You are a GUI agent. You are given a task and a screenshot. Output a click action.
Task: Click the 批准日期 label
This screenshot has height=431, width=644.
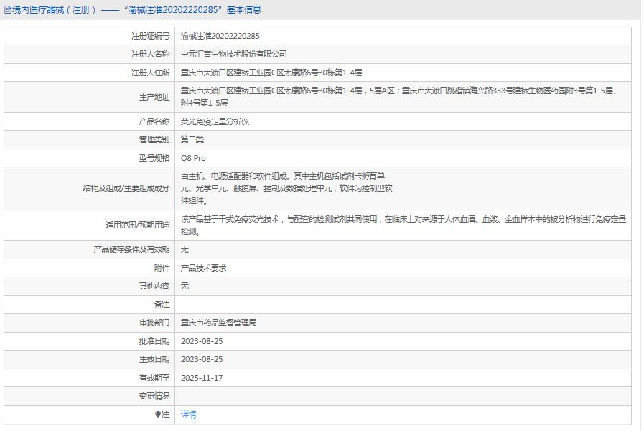pos(154,341)
